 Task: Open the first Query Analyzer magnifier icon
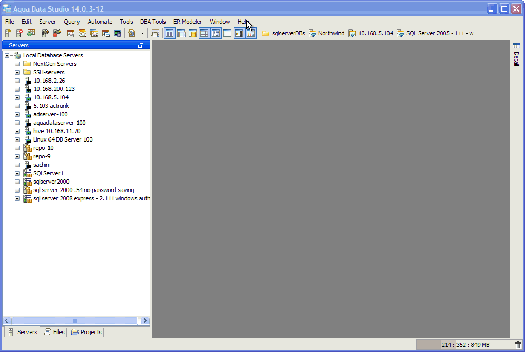pyautogui.click(x=71, y=33)
